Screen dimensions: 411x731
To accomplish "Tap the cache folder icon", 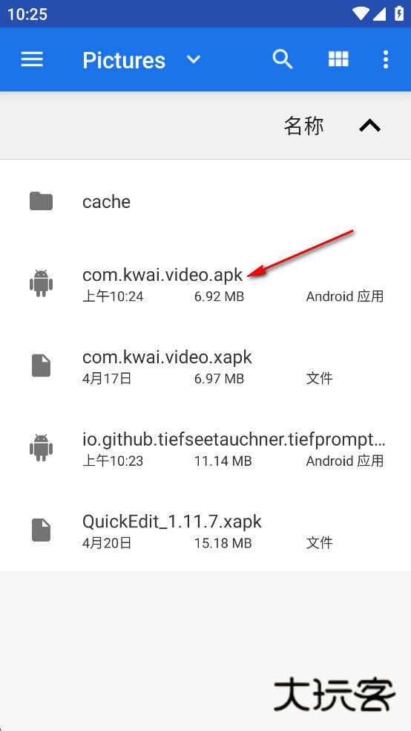I will tap(41, 201).
